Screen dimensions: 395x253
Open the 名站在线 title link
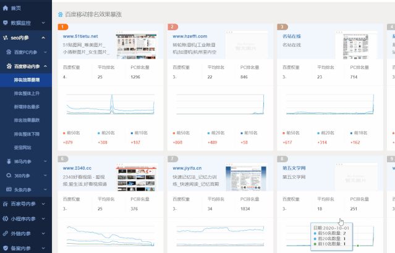coord(292,36)
